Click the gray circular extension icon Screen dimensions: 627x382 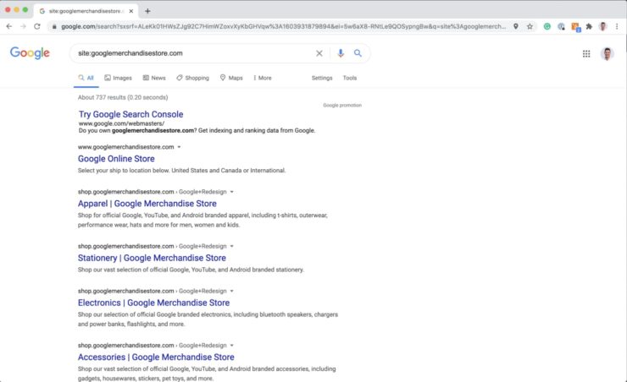[561, 26]
